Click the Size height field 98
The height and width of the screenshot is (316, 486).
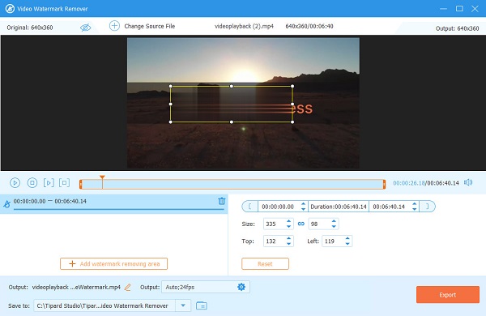click(x=319, y=224)
